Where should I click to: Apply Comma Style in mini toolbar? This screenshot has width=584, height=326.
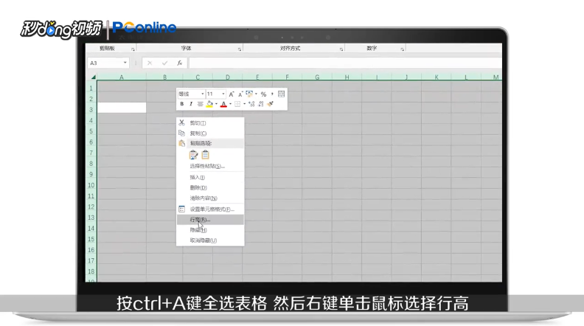[x=272, y=94]
